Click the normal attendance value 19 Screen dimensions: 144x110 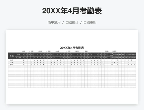point(111,65)
